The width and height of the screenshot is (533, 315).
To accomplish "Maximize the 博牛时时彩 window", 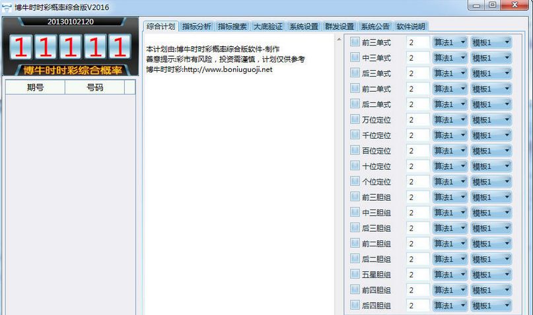I will click(x=493, y=5).
